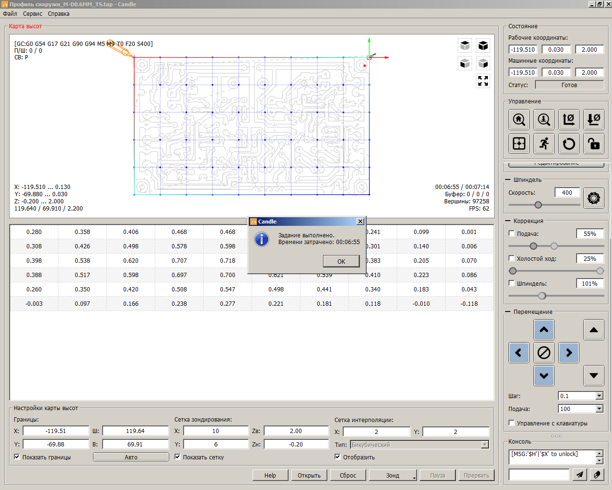Enable Управление с клавиатуры checkbox

[512, 423]
